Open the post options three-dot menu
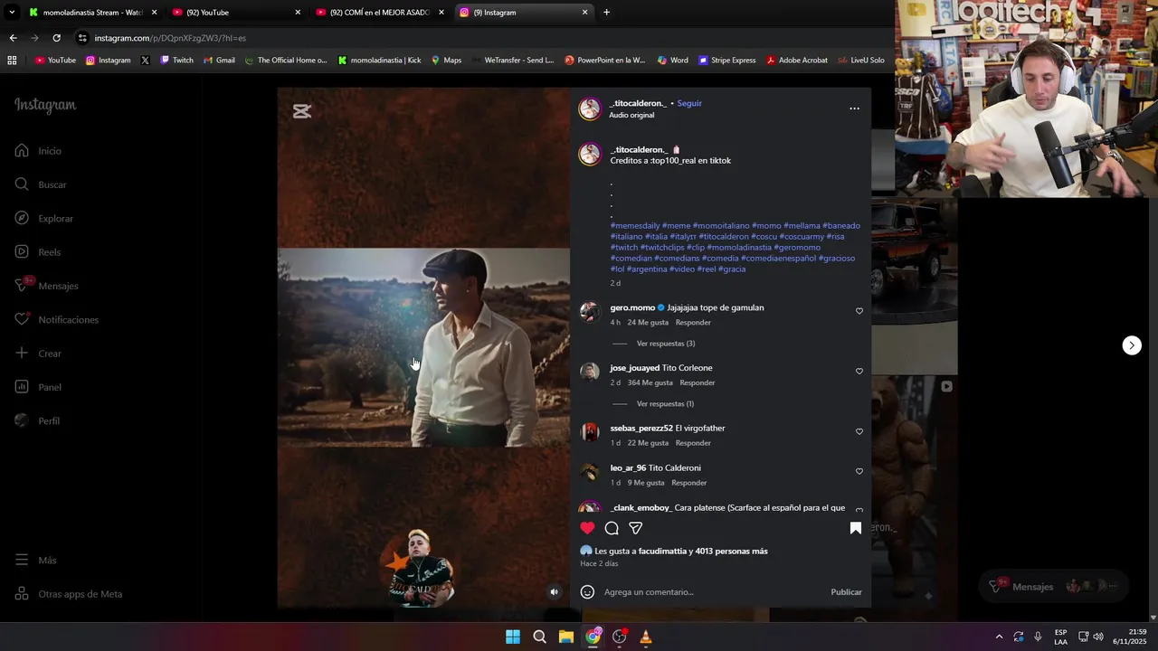1158x651 pixels. pos(854,108)
